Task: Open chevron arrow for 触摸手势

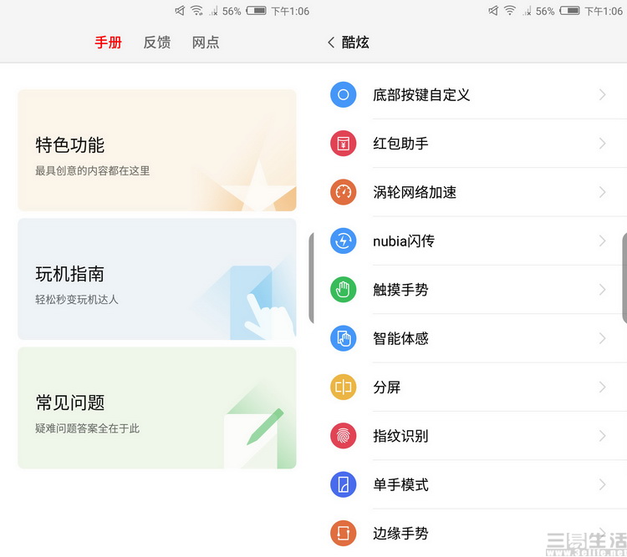Action: coord(602,290)
